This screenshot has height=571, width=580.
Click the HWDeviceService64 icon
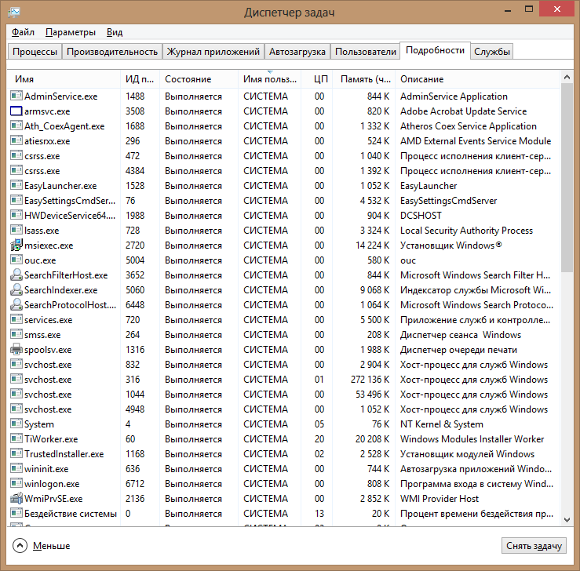tap(16, 215)
